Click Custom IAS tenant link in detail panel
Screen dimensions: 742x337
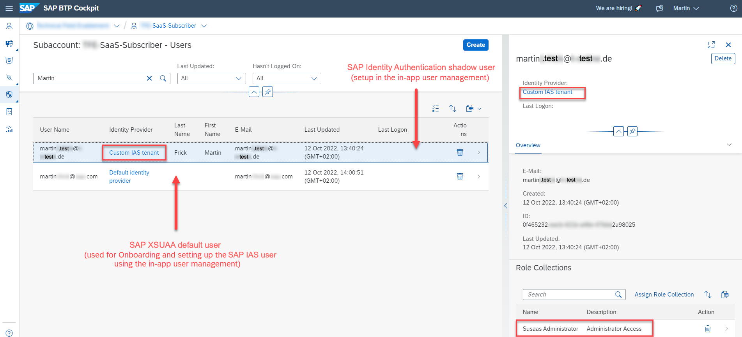click(x=547, y=92)
